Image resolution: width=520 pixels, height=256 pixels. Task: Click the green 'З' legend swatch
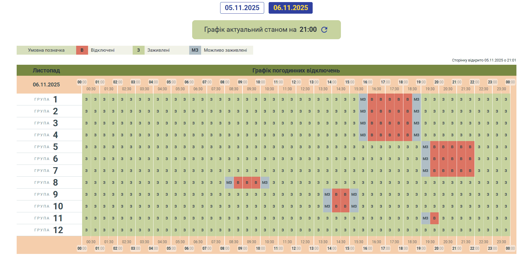[138, 50]
